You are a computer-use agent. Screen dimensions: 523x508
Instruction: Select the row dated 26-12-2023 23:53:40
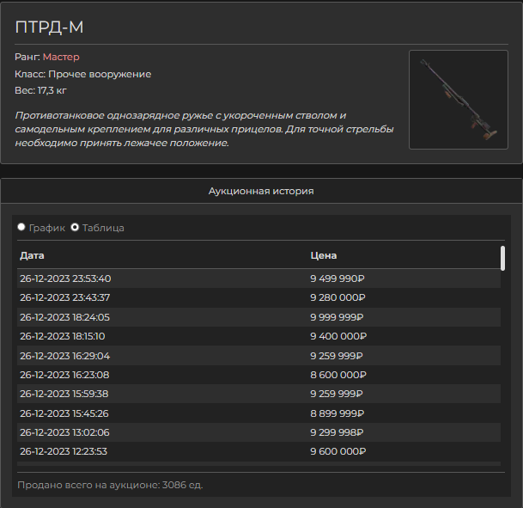[x=258, y=278]
